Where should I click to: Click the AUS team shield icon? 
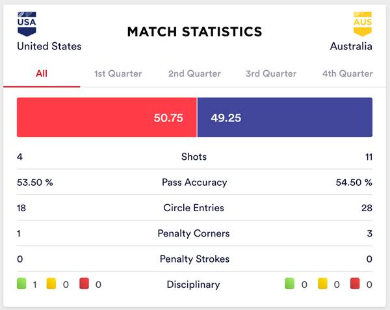[362, 25]
